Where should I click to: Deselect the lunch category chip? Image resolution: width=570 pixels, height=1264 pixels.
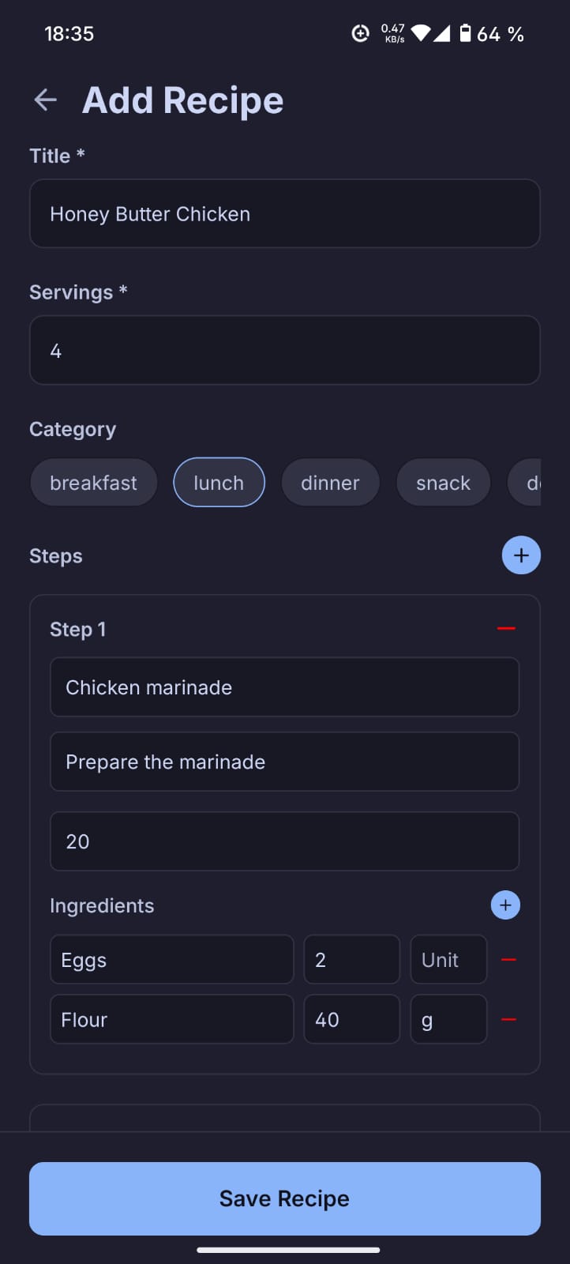[x=219, y=483]
